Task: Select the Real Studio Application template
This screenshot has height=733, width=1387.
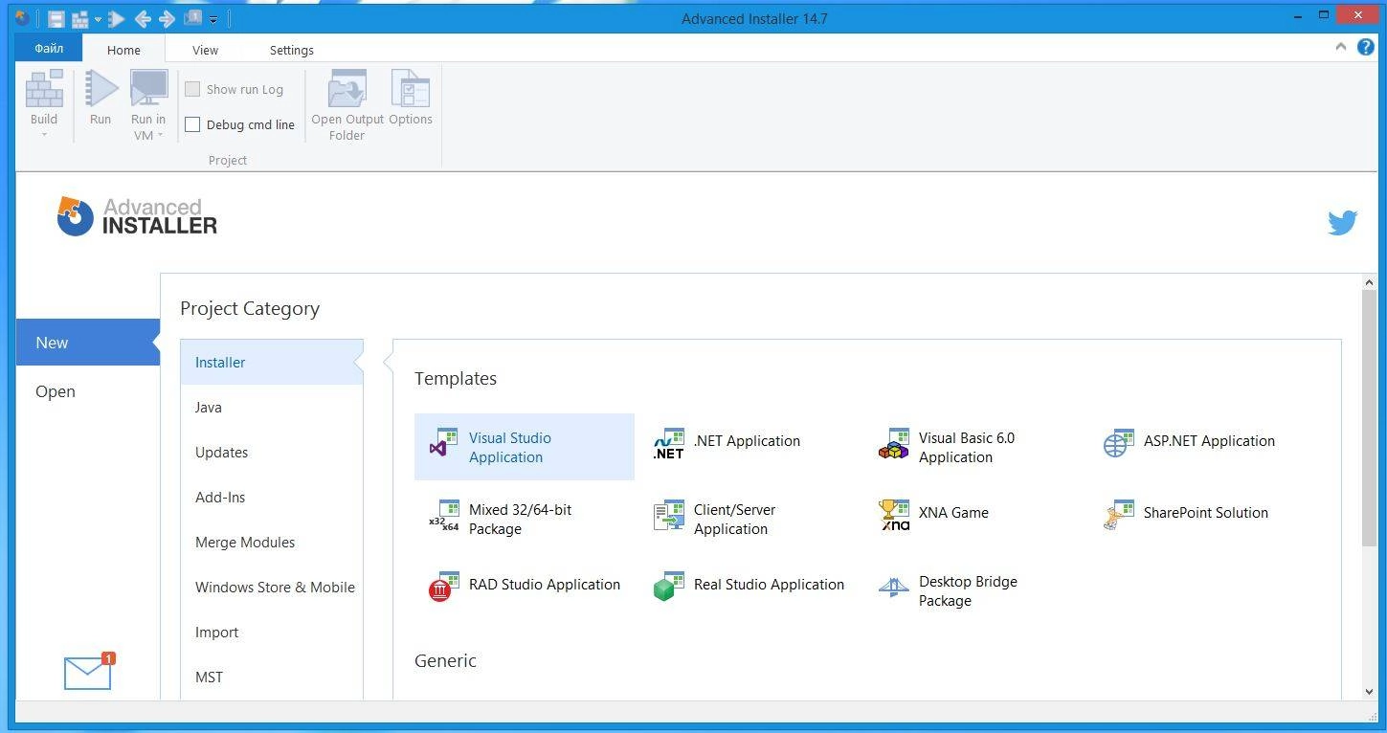Action: tap(749, 586)
